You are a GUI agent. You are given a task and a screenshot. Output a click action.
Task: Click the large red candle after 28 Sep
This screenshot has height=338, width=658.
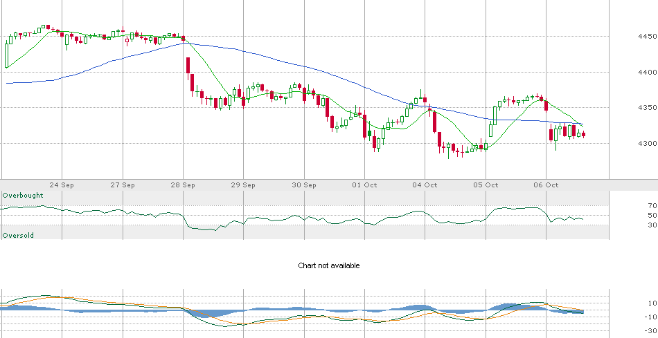pyautogui.click(x=188, y=66)
